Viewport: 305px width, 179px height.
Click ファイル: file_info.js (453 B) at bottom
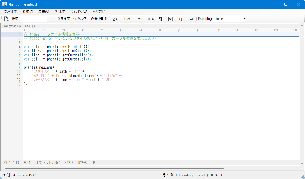tap(19, 175)
